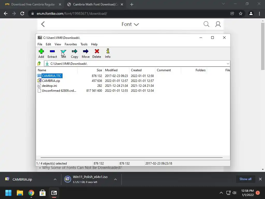265x199 pixels.
Task: Open Chrome's three-dot menu
Action: [259, 13]
